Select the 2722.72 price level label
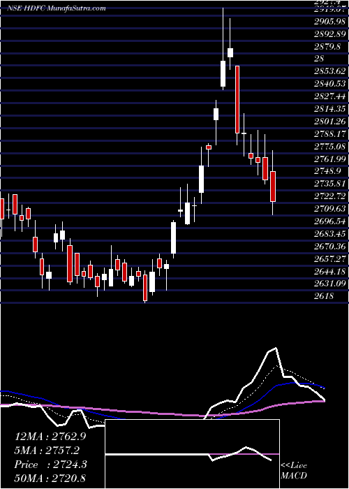The height and width of the screenshot is (489, 349). (x=330, y=196)
